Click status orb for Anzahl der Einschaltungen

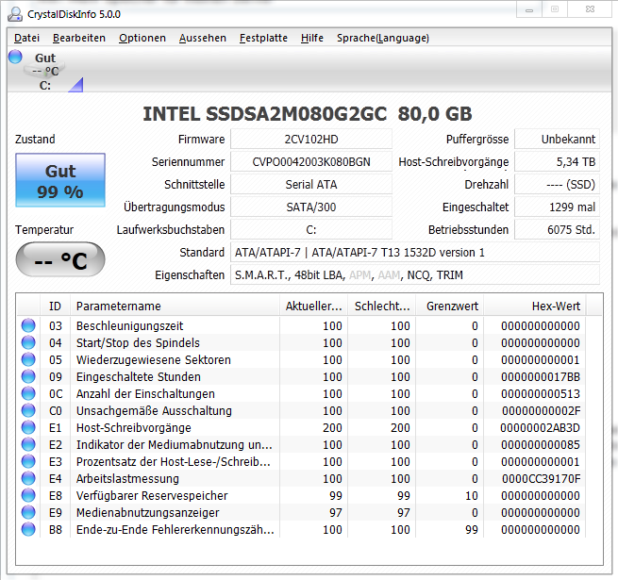[x=28, y=393]
